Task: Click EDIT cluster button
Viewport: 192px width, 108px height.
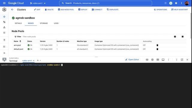Action: click(x=37, y=10)
